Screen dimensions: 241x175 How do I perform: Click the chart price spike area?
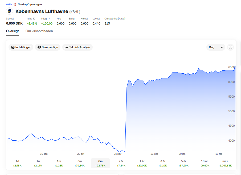pos(126,117)
